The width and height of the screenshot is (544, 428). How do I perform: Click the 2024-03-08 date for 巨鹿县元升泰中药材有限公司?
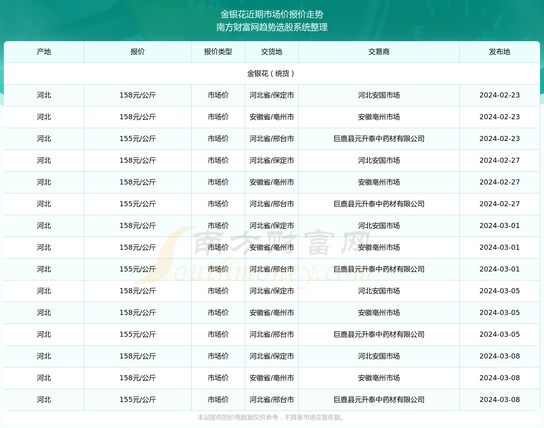pyautogui.click(x=499, y=400)
